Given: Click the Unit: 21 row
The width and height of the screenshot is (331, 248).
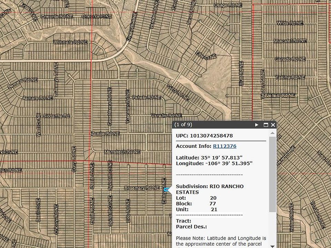Looking at the screenshot, I should click(x=197, y=209).
